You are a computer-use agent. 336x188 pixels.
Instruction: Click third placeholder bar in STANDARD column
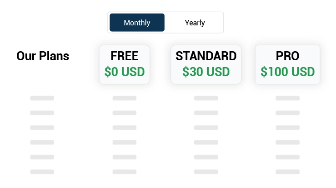coord(206,127)
